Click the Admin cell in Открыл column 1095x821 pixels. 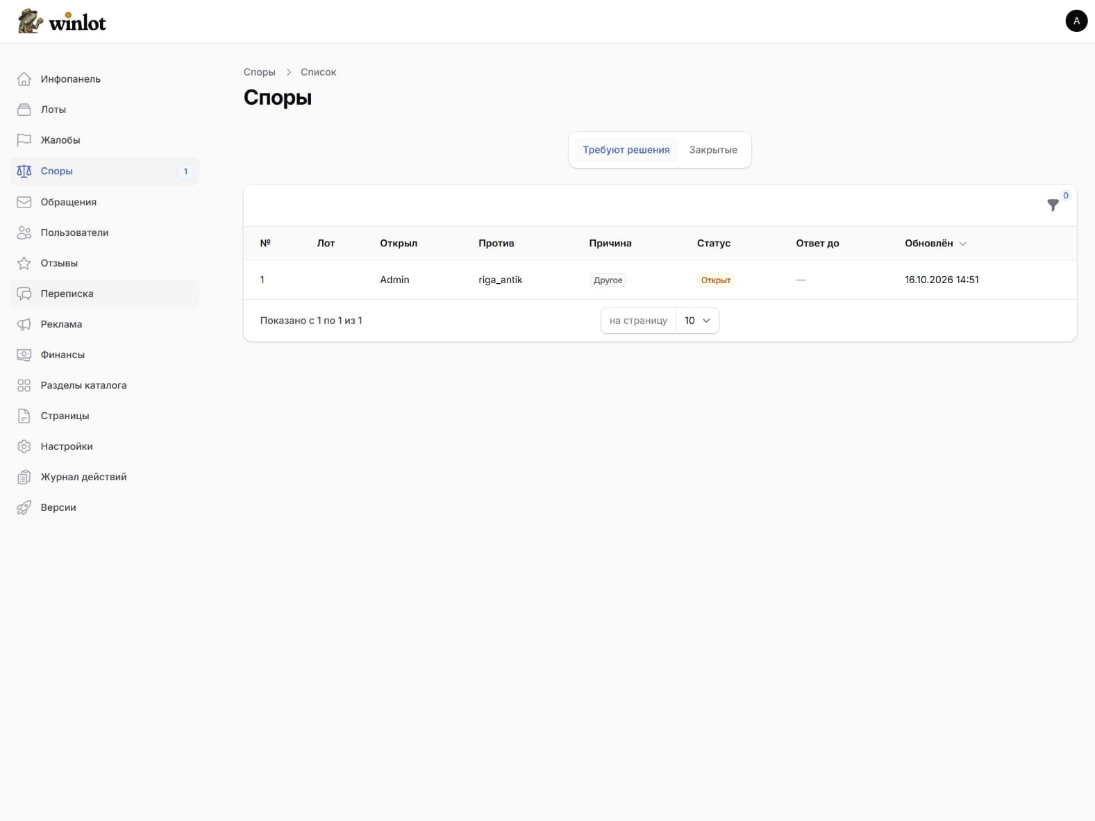394,280
